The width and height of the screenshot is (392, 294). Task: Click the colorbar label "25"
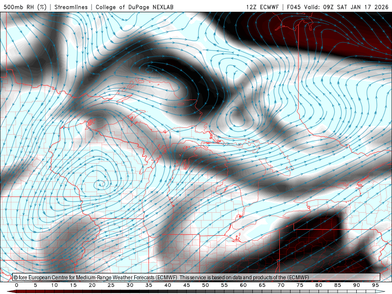pos(111,285)
